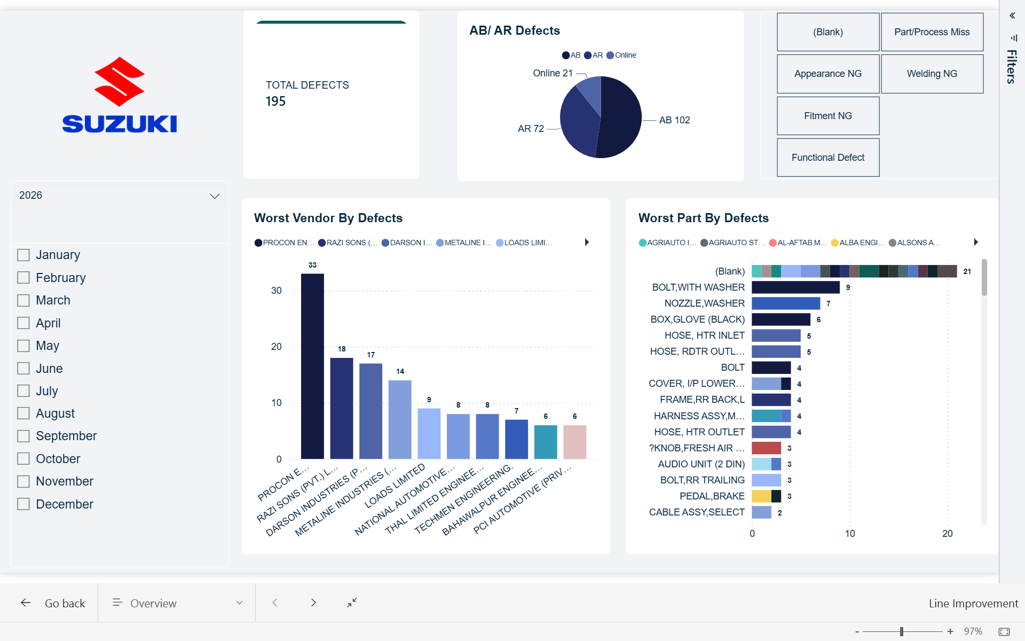Click the filter funnel icon above Filters label
The image size is (1025, 641).
[1013, 37]
